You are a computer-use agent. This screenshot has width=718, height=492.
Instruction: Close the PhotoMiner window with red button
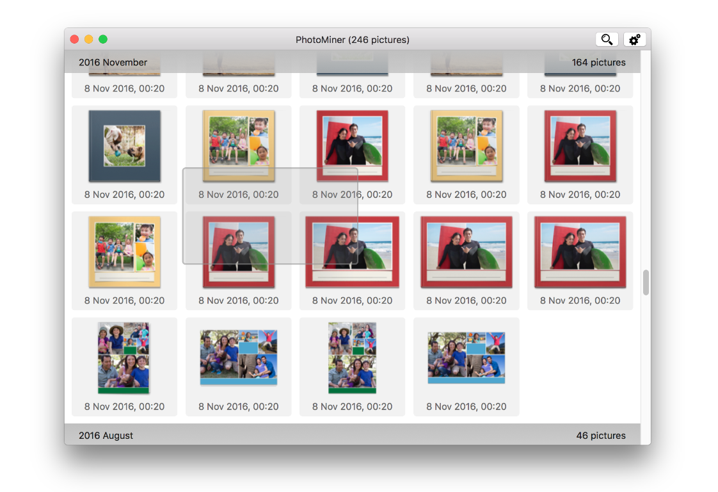pyautogui.click(x=74, y=40)
